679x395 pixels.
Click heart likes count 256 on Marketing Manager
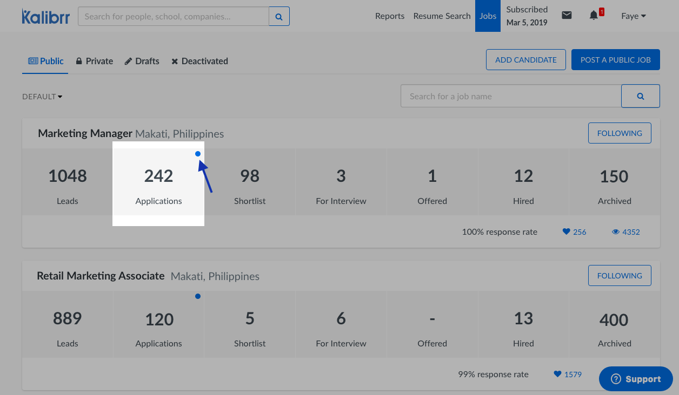click(574, 232)
